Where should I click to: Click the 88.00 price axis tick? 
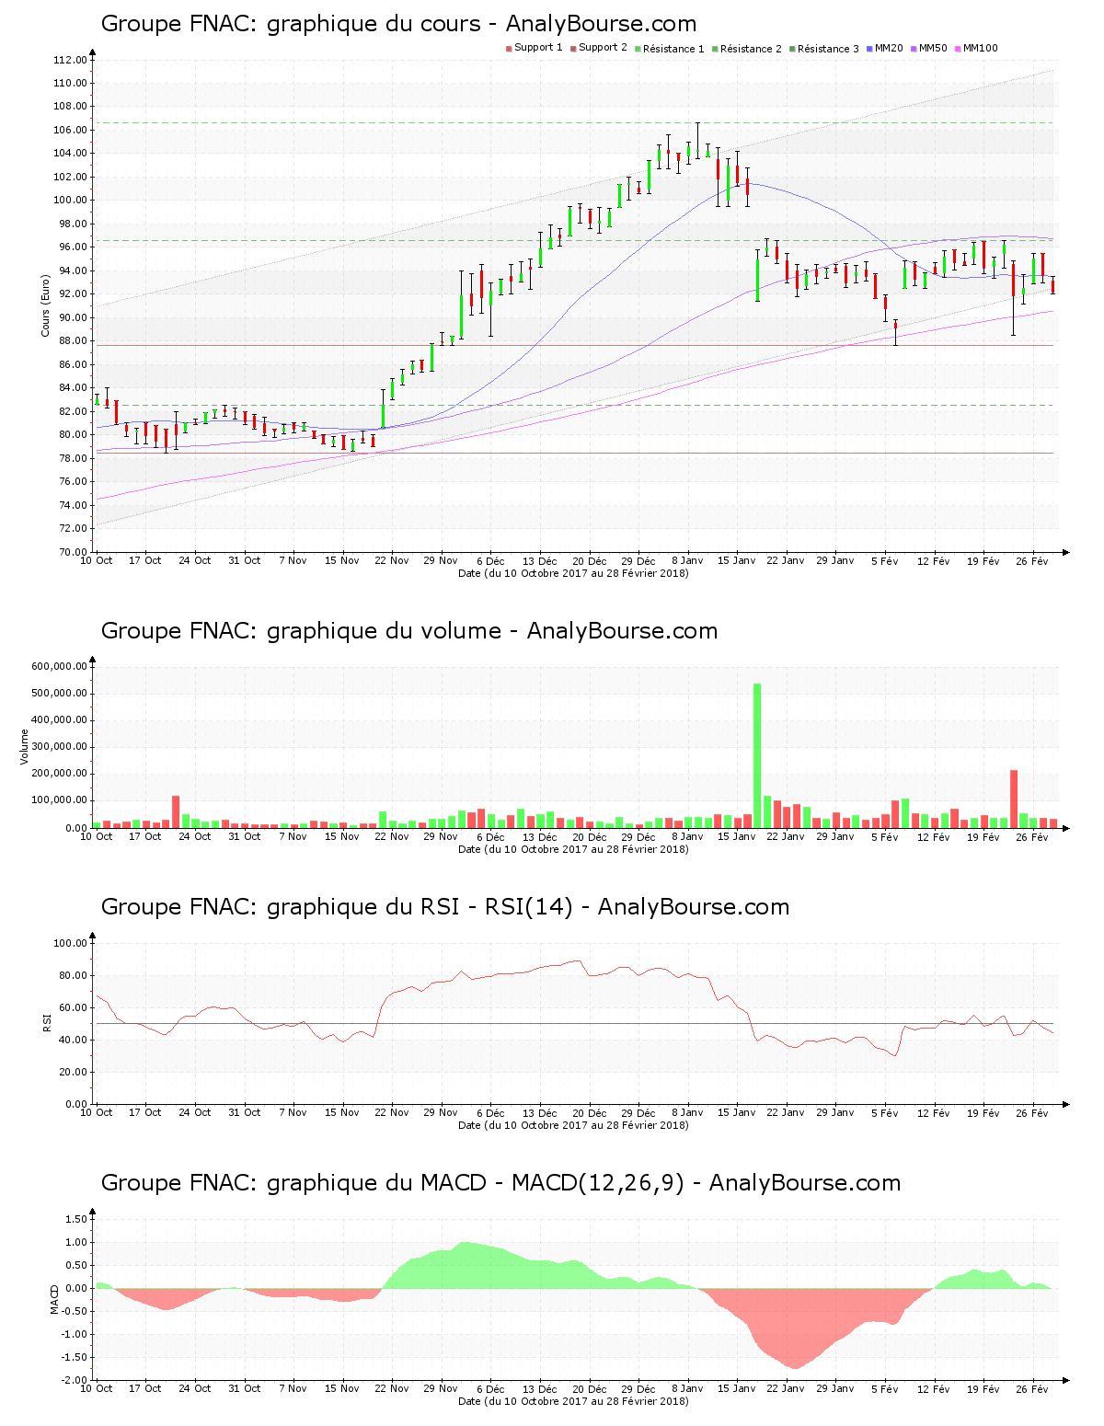click(x=74, y=341)
